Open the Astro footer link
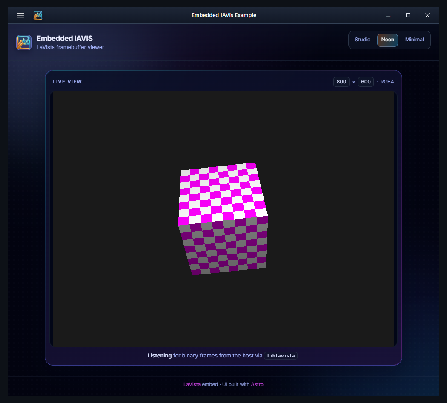 click(257, 384)
